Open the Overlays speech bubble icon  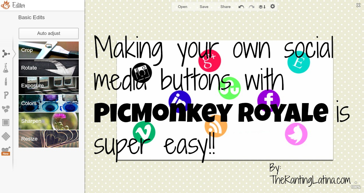tap(6, 109)
